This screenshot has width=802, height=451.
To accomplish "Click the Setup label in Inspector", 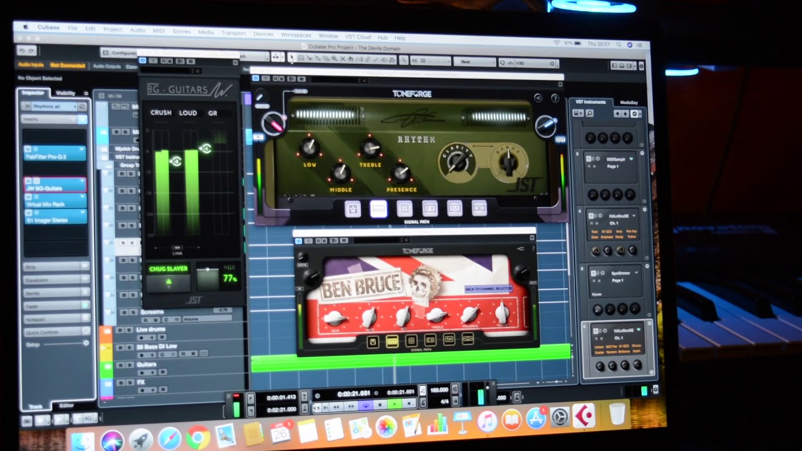I will pyautogui.click(x=33, y=345).
